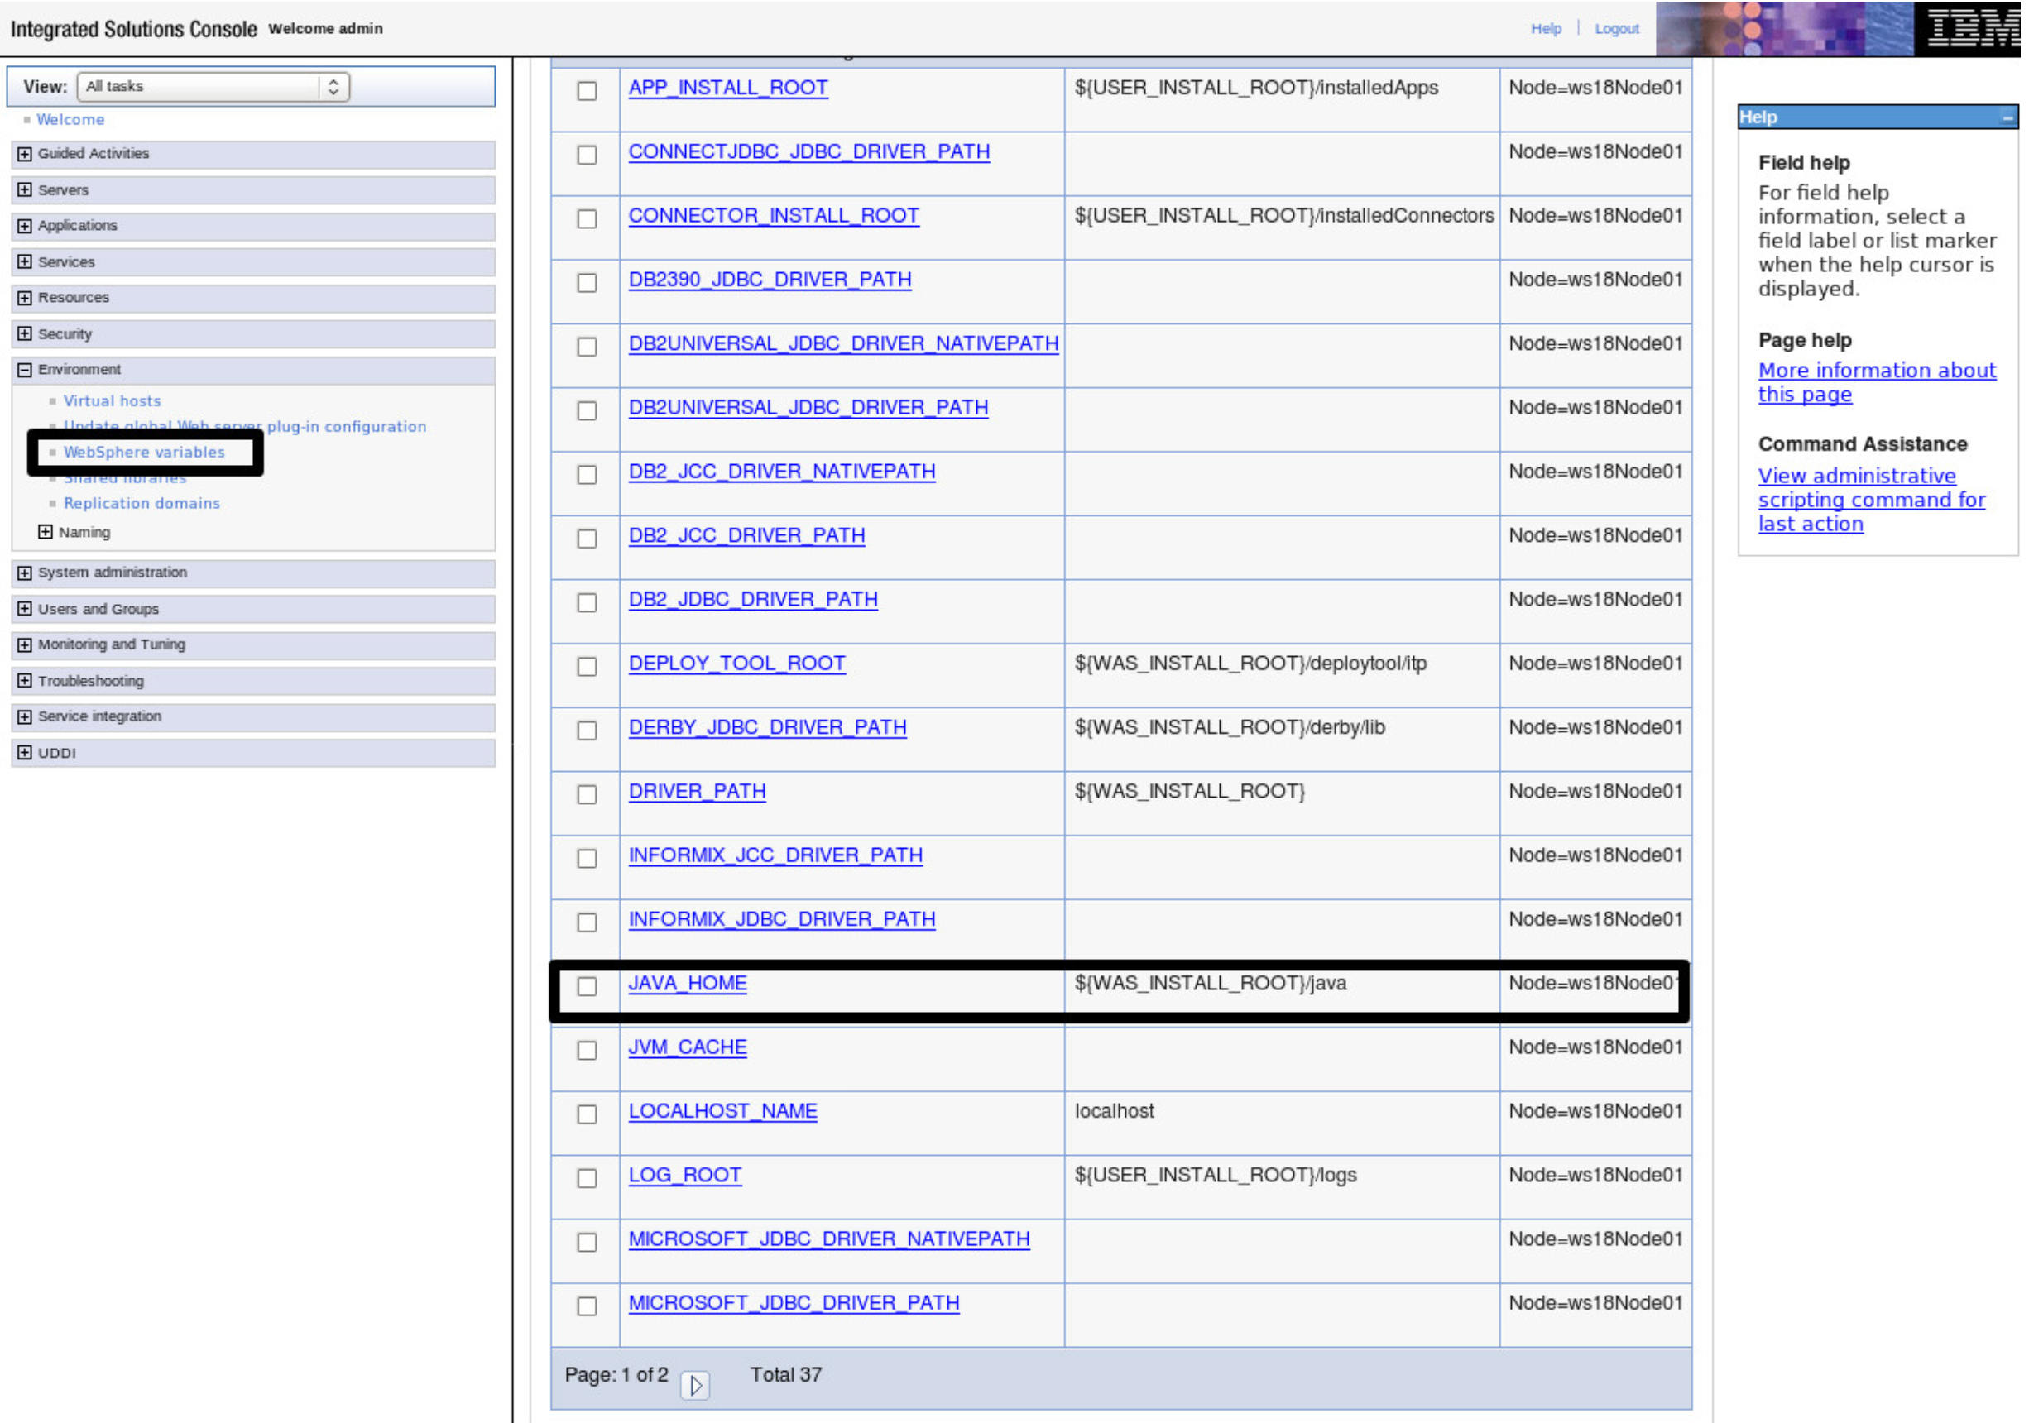Viewport: 2029px width, 1423px height.
Task: Open the JVM_CACHE variable link
Action: [x=688, y=1047]
